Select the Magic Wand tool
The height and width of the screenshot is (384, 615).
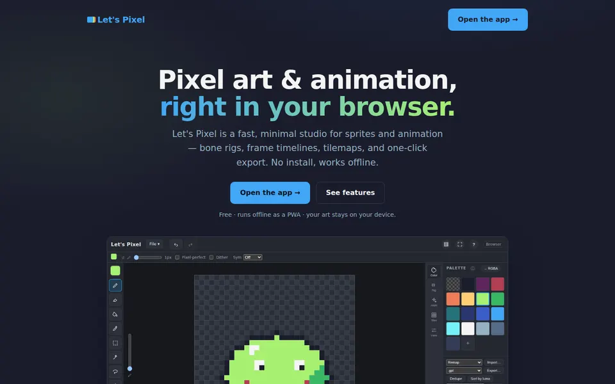click(115, 357)
